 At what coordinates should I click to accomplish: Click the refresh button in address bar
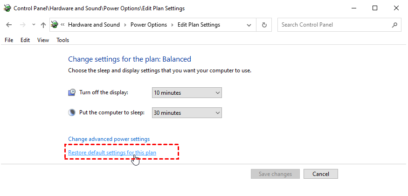click(264, 25)
